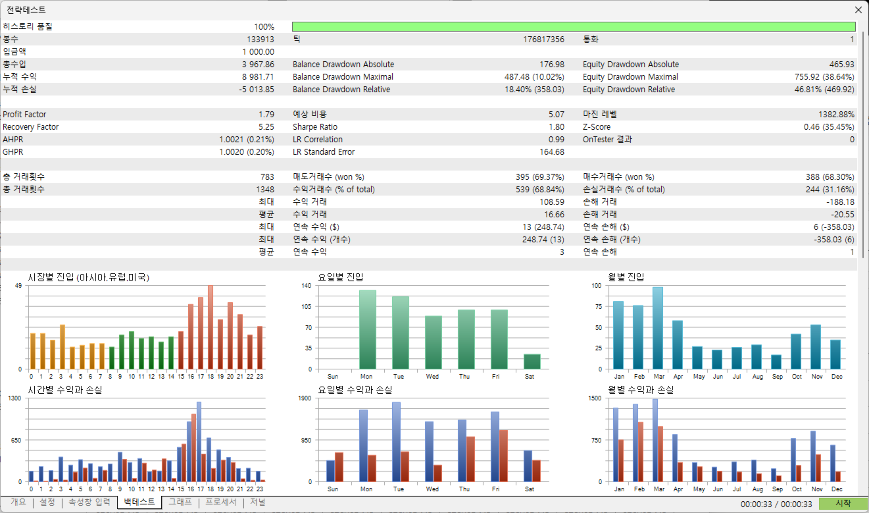
Task: Click the Sharpe Ratio value
Action: (x=556, y=127)
